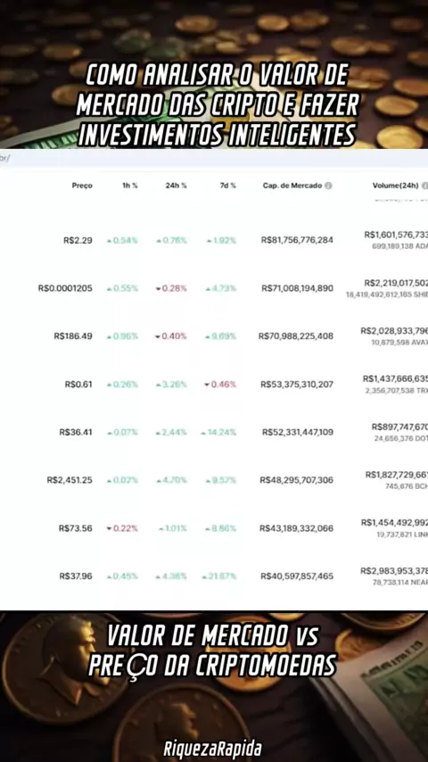The height and width of the screenshot is (762, 428).
Task: Select the R$186.49 price row
Action: (x=214, y=336)
